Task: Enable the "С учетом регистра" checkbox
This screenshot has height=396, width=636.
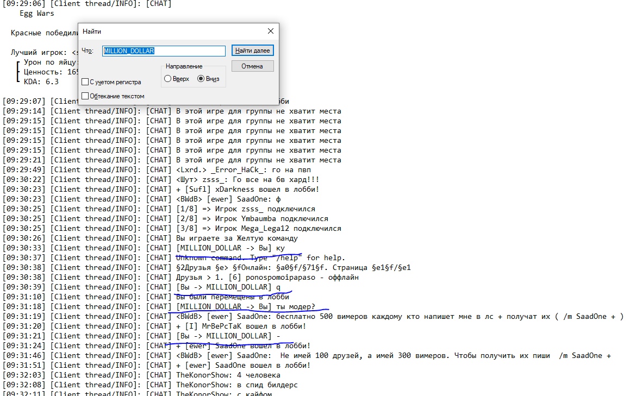Action: click(85, 82)
